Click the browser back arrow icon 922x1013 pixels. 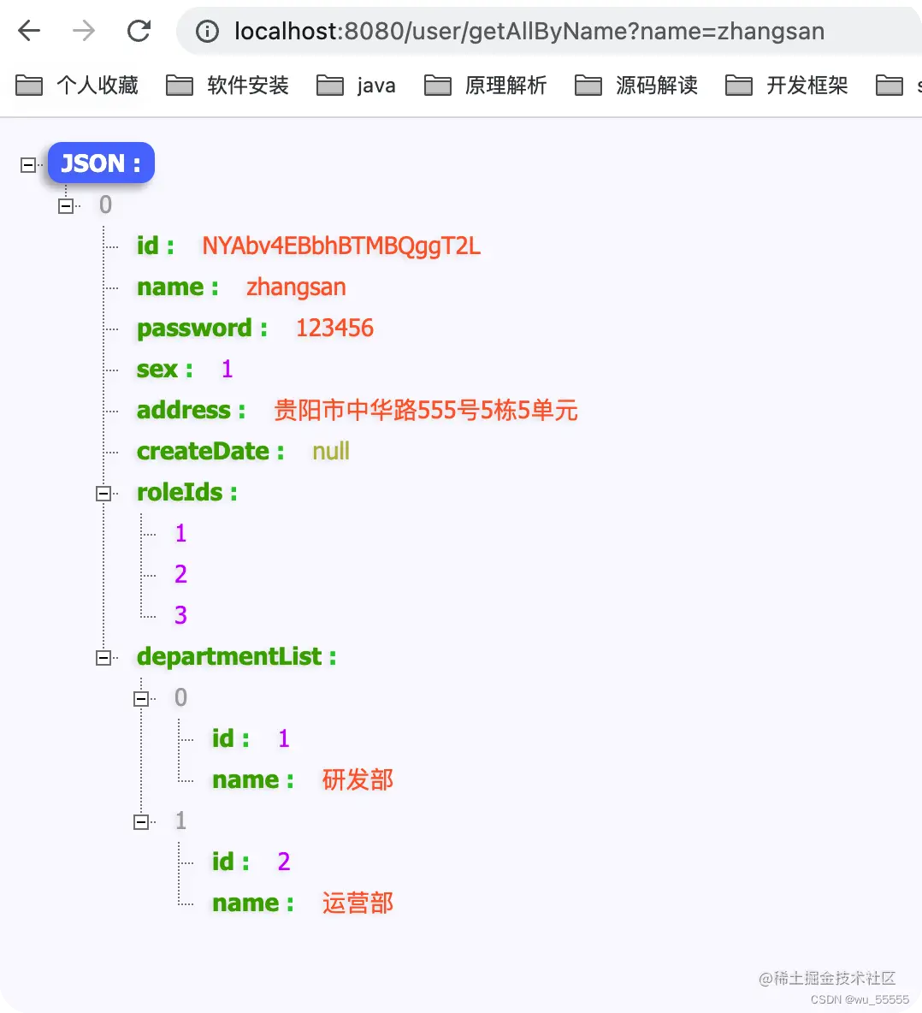[28, 31]
